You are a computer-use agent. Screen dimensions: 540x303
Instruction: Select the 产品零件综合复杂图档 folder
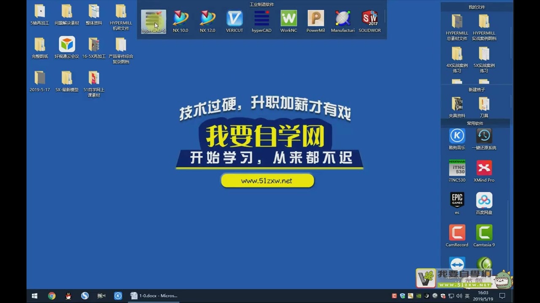click(121, 50)
